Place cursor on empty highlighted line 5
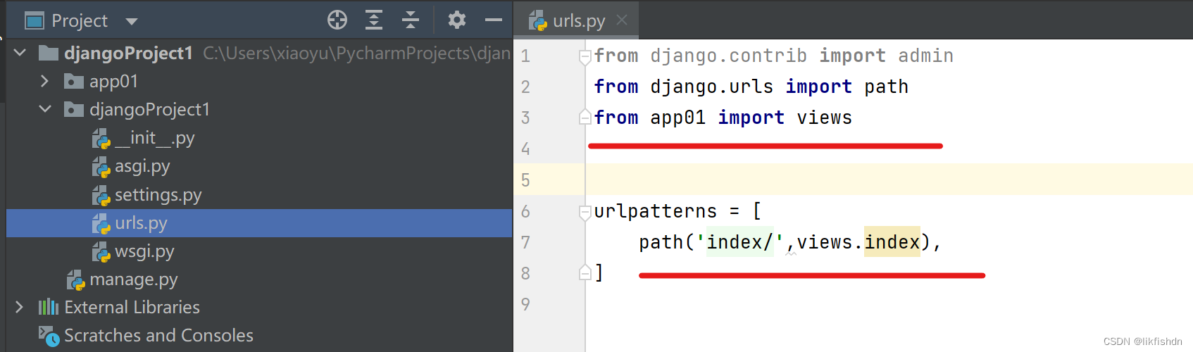1193x352 pixels. point(889,180)
